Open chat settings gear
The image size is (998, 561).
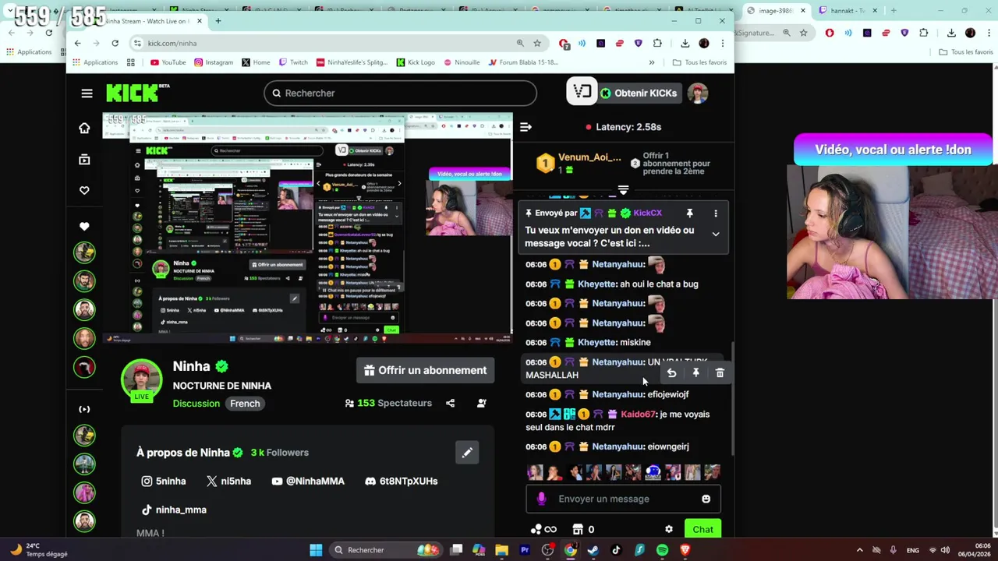(668, 529)
